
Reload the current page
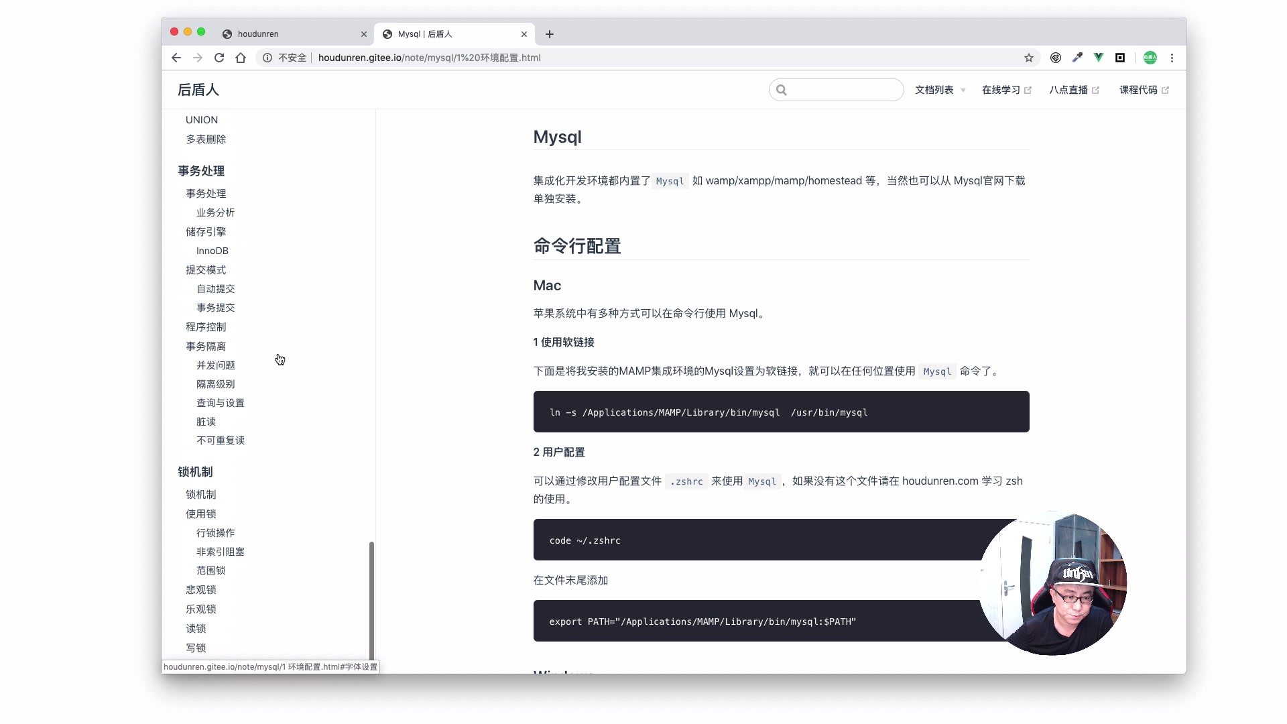pos(219,58)
